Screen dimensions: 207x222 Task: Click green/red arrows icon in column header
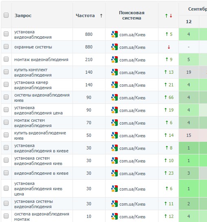(x=169, y=15)
